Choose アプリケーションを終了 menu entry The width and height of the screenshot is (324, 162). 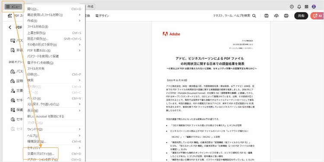(x=54, y=159)
